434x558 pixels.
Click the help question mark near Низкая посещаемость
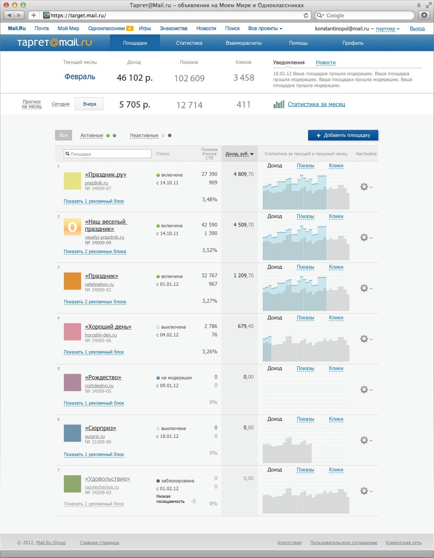(x=194, y=501)
